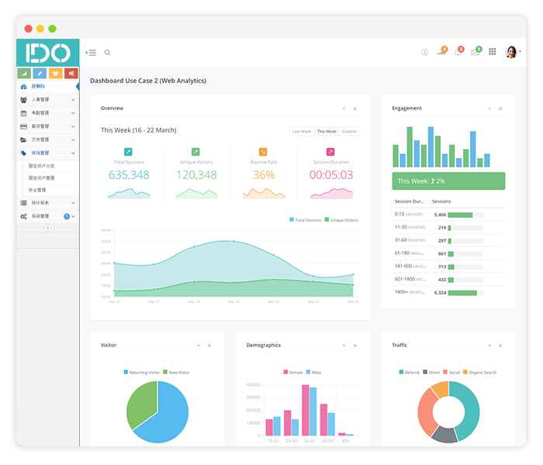Viewport: 543px width, 465px height.
Task: Collapse sidebar with round arrow button
Action: [48, 228]
